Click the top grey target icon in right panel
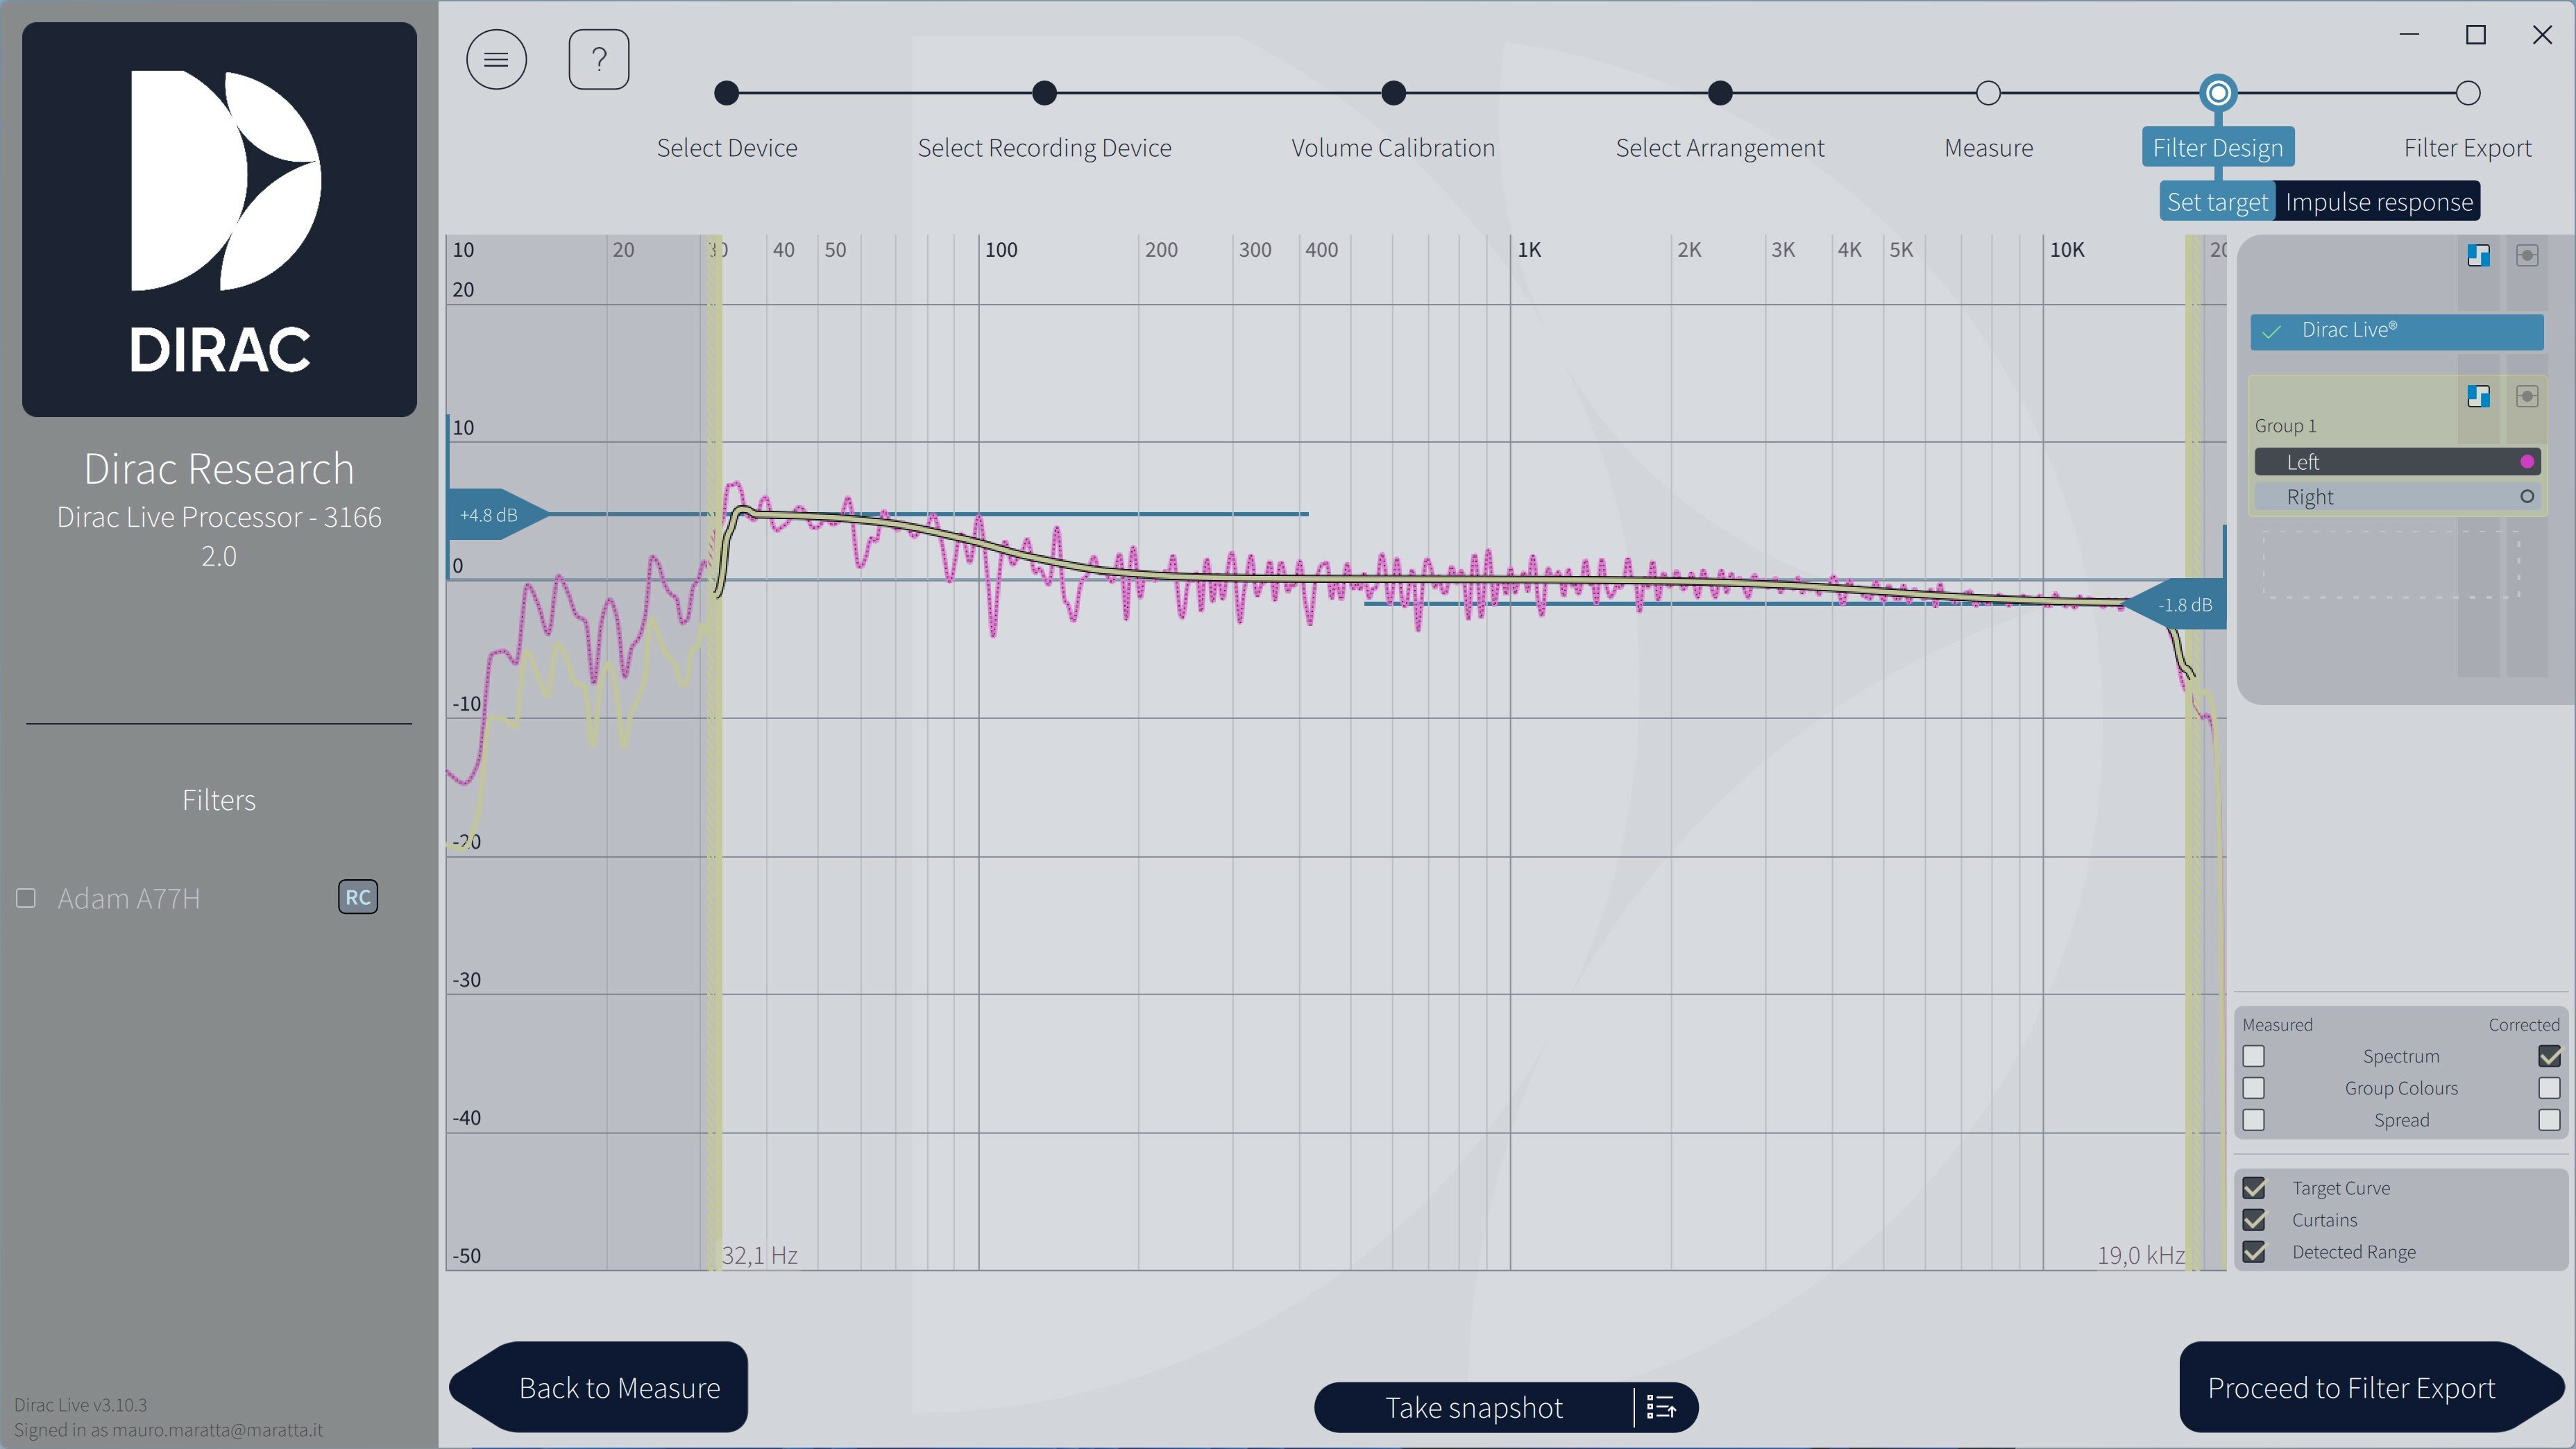 click(x=2527, y=256)
